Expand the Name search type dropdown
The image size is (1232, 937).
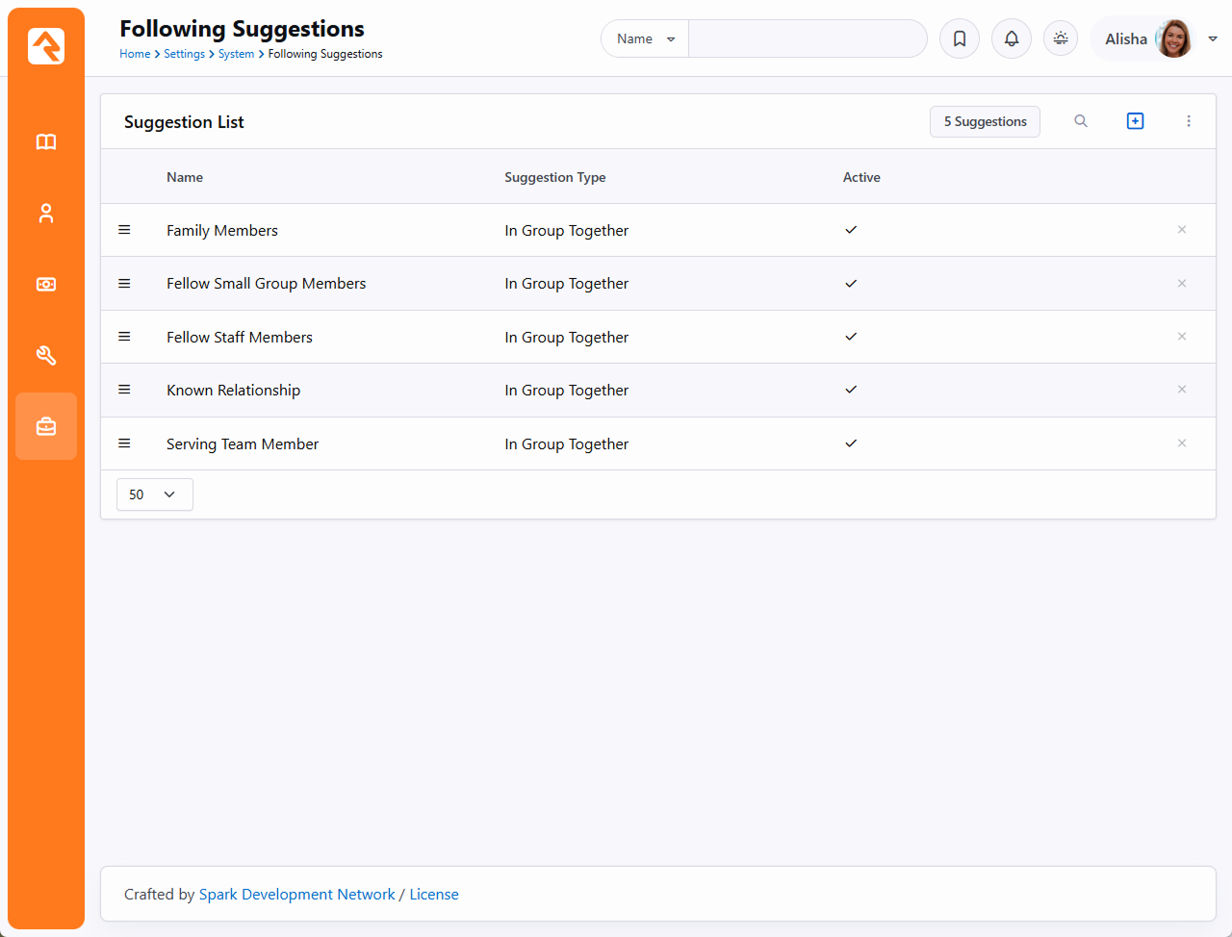pos(645,39)
